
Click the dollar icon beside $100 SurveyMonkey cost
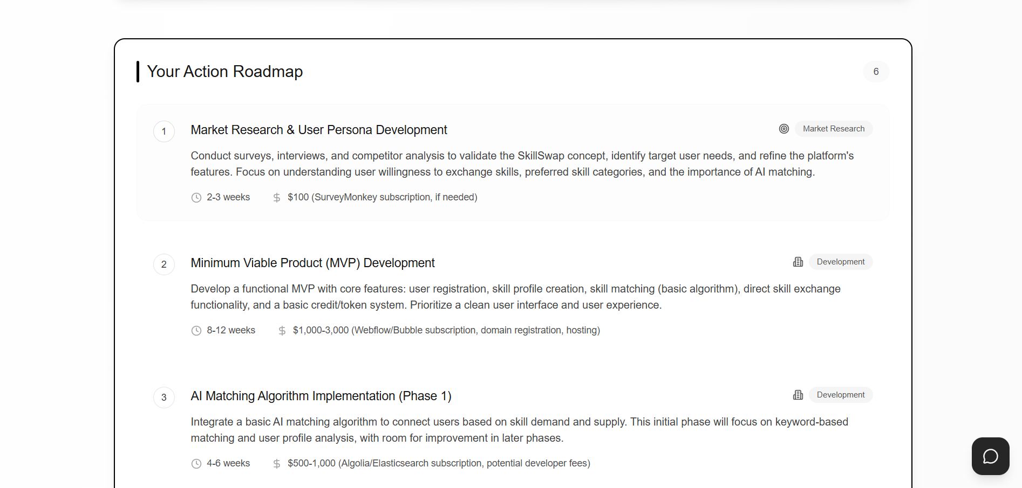coord(277,198)
